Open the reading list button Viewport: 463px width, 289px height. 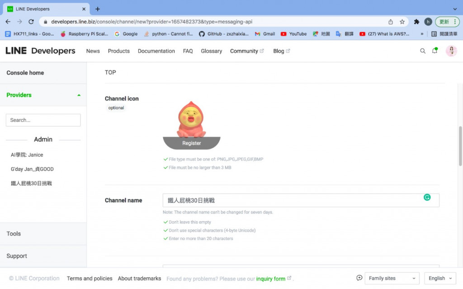444,34
